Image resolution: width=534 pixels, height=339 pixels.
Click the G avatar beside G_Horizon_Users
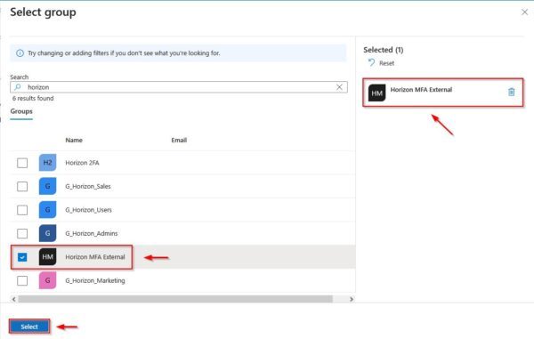coord(47,210)
